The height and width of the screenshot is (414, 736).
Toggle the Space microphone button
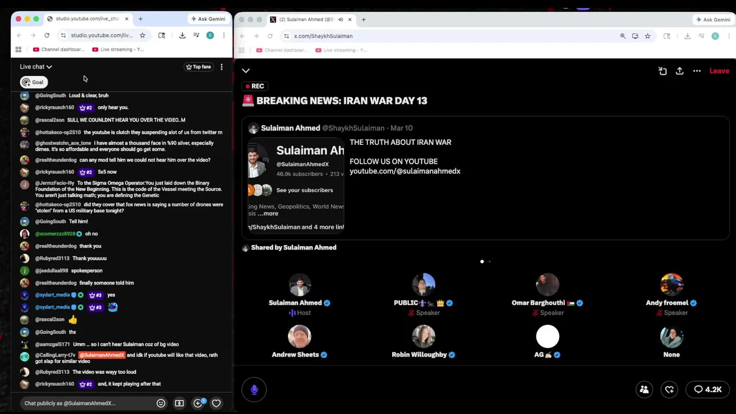[x=254, y=389]
